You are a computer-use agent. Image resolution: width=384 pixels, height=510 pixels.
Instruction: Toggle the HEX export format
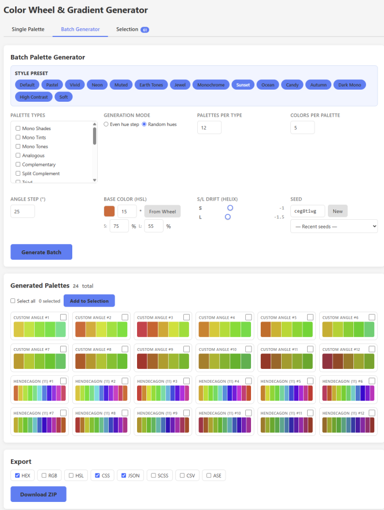(17, 475)
